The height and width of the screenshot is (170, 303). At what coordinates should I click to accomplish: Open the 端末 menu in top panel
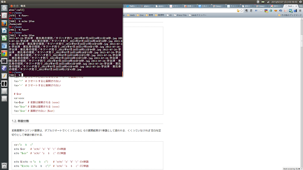pyautogui.click(x=3, y=2)
